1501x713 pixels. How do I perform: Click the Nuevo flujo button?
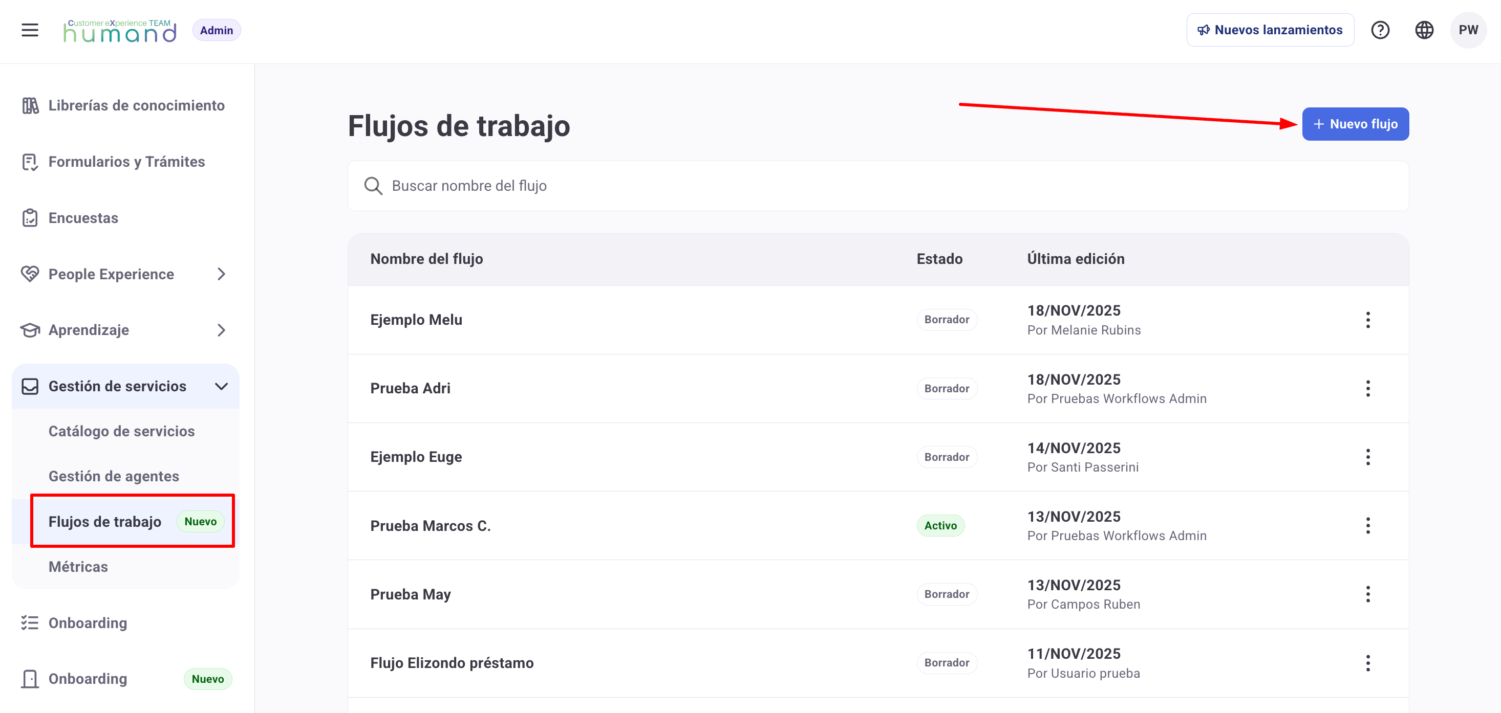(1355, 124)
